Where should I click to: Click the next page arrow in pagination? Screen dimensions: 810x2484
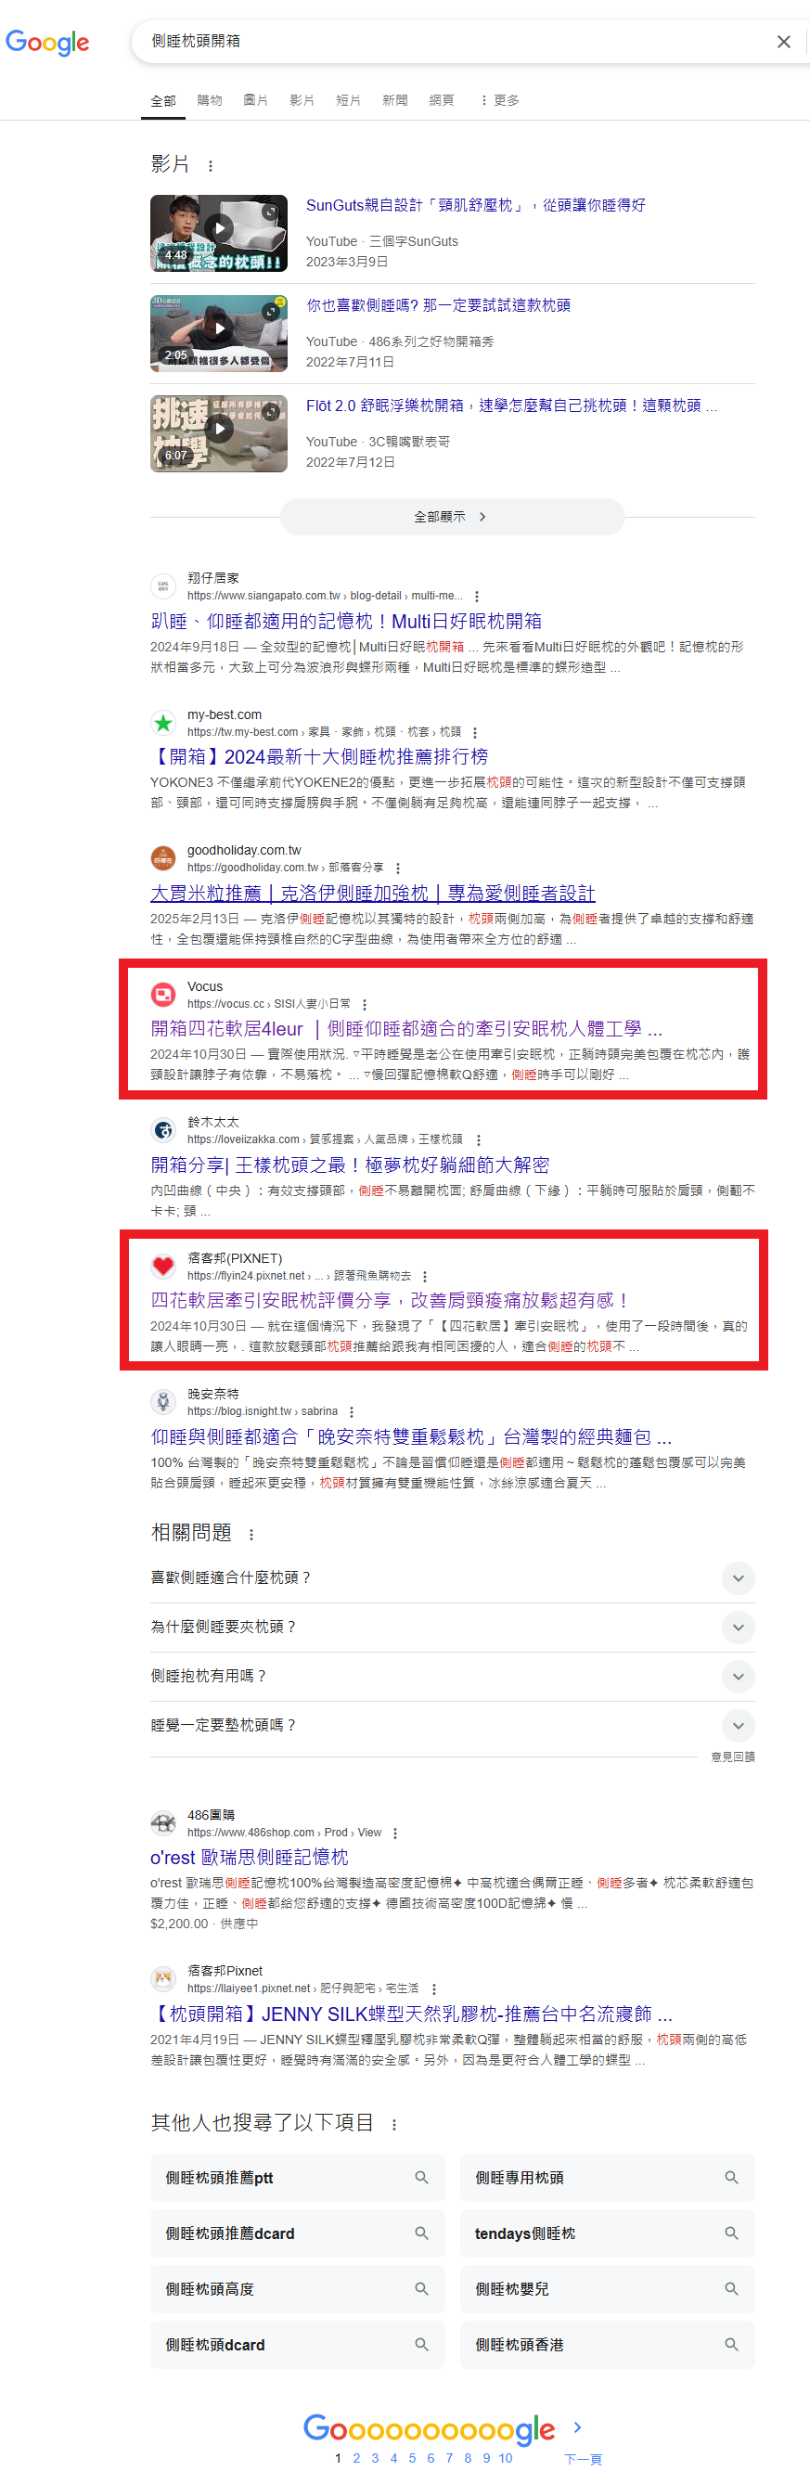coord(576,2427)
